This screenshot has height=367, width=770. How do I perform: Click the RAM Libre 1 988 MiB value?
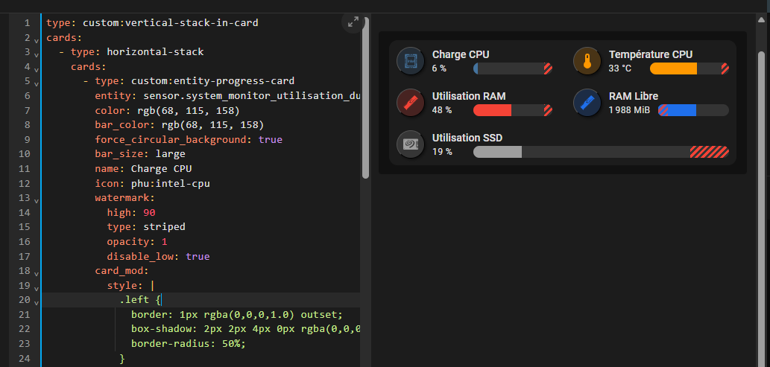(x=629, y=110)
